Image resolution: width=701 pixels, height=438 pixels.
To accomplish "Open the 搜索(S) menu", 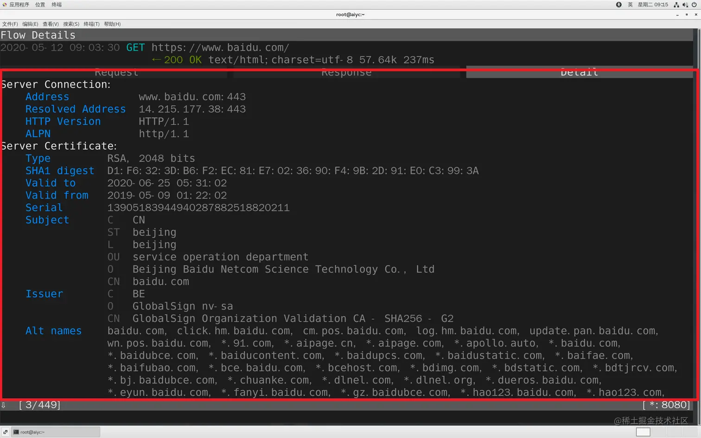I will pos(71,24).
